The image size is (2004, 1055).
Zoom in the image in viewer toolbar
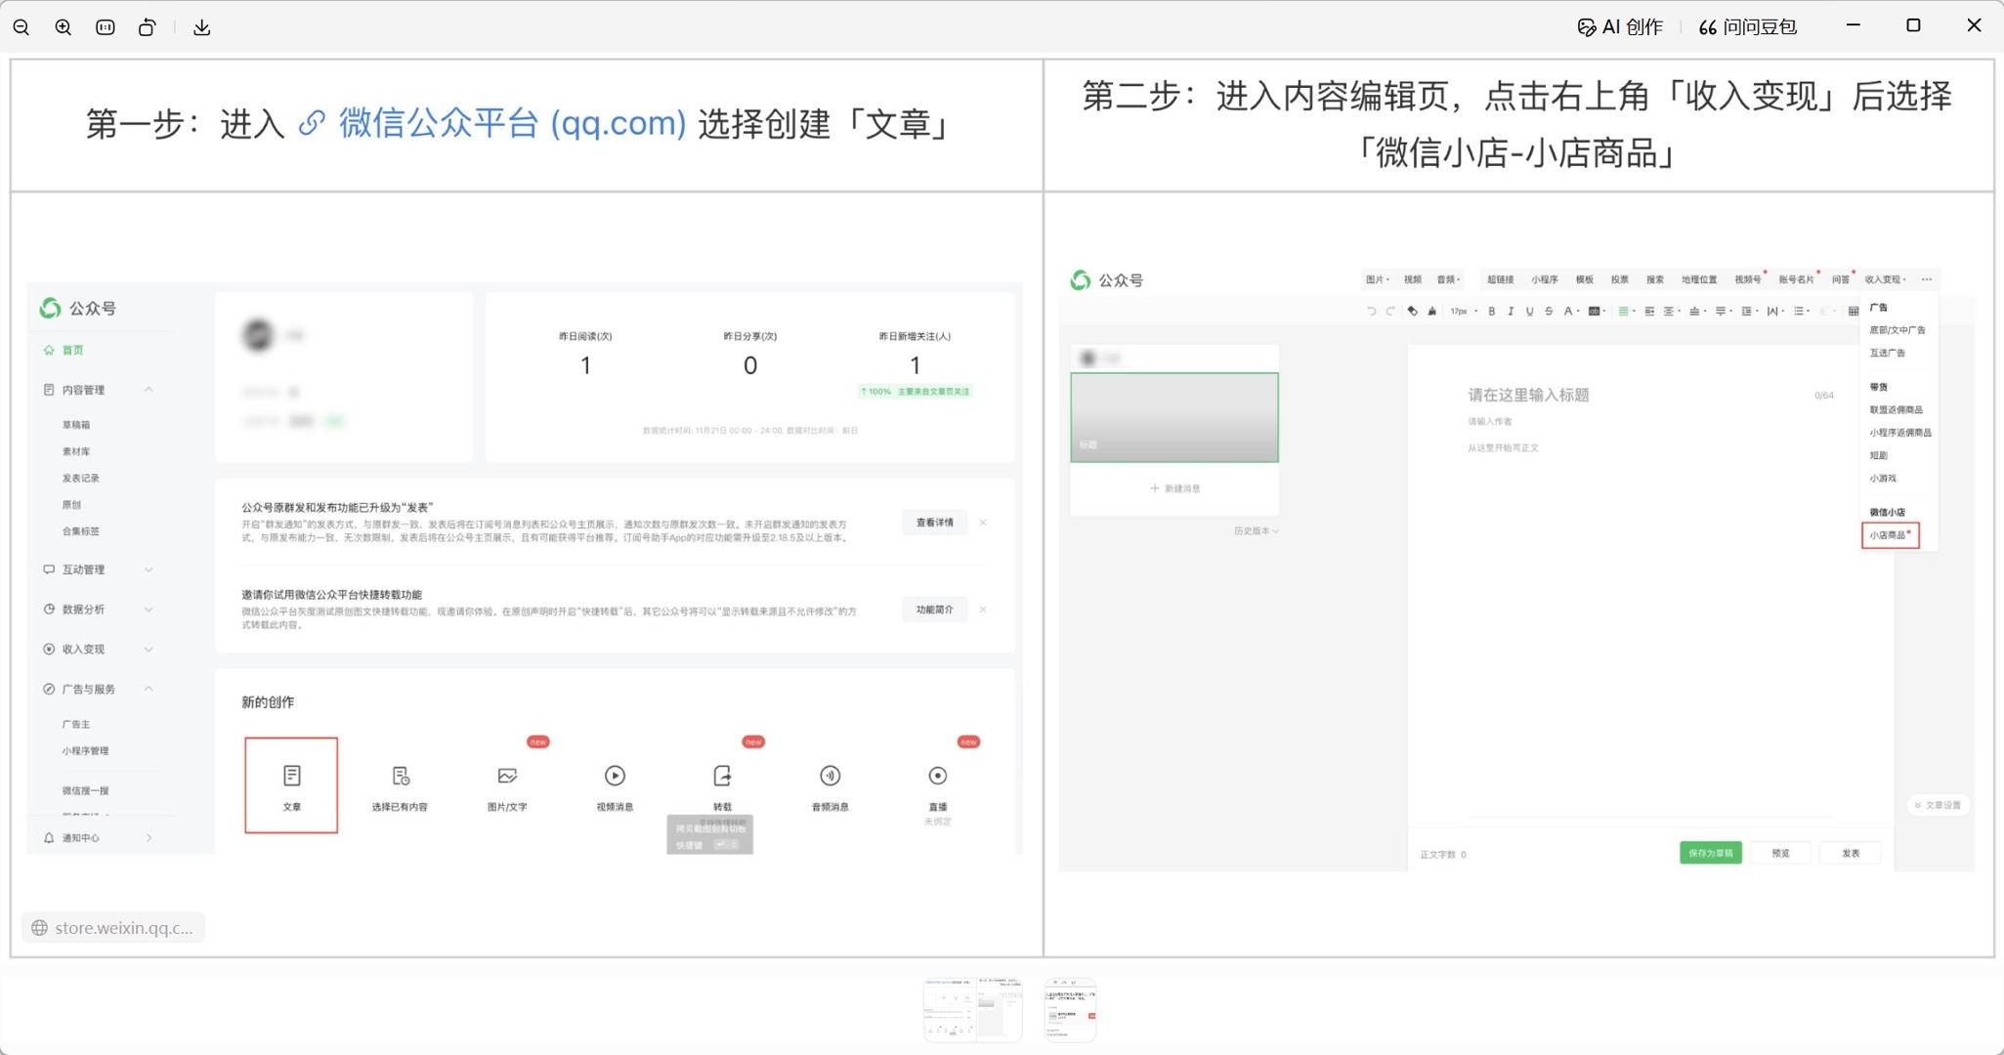coord(64,27)
